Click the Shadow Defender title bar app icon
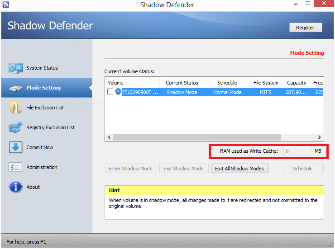The image size is (335, 249). [x=6, y=5]
